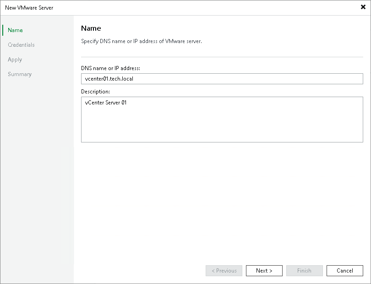Viewport: 371px width, 284px height.
Task: Click the disabled Previous button
Action: [x=224, y=270]
